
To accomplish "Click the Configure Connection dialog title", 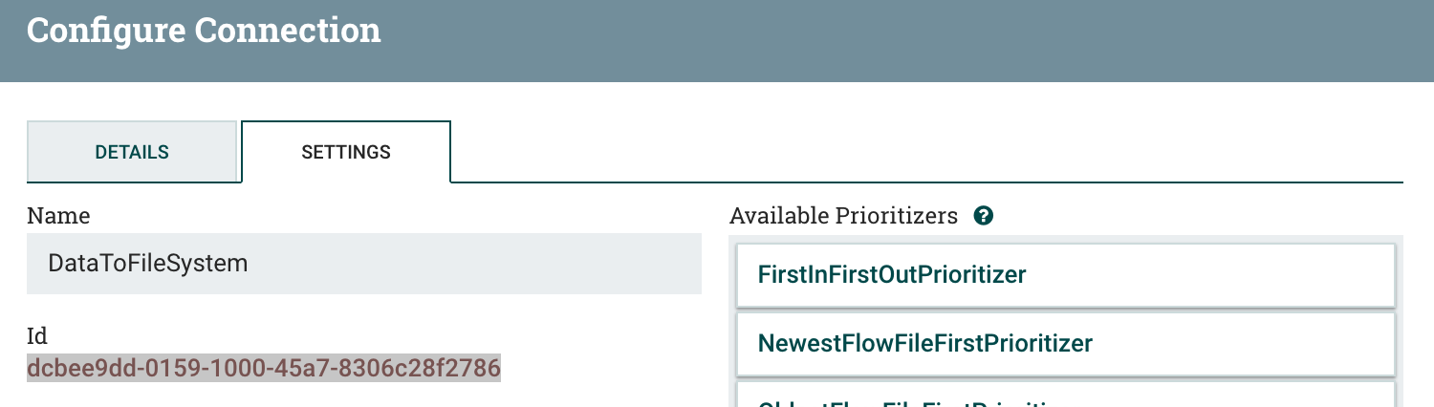I will [204, 31].
